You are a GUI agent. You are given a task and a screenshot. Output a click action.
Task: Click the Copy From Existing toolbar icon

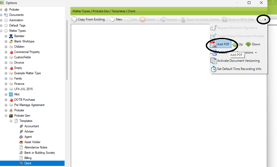click(74, 19)
